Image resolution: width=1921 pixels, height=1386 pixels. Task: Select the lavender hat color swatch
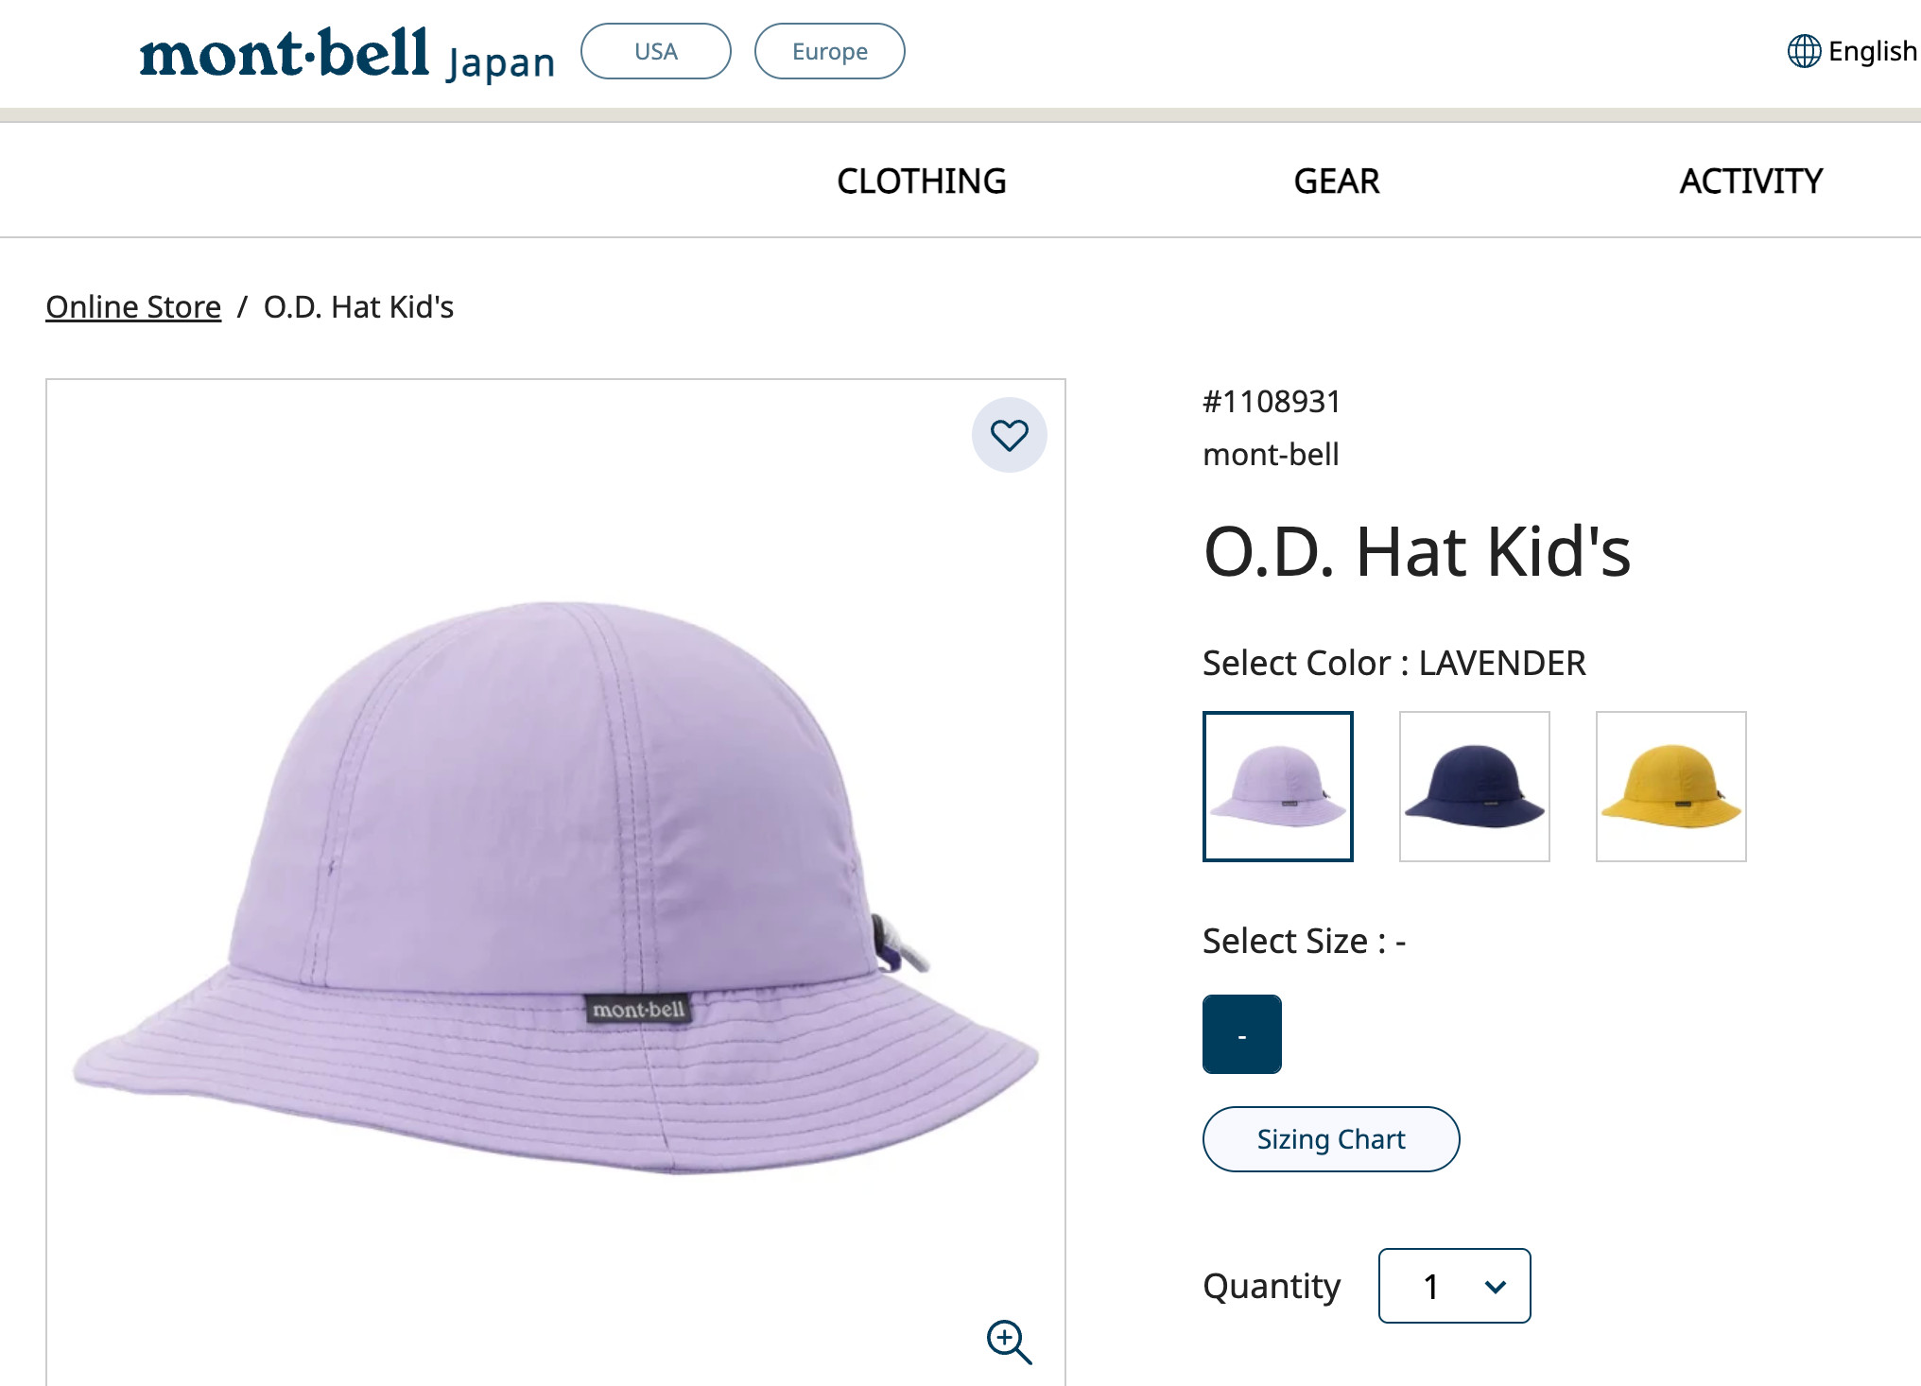(1277, 787)
